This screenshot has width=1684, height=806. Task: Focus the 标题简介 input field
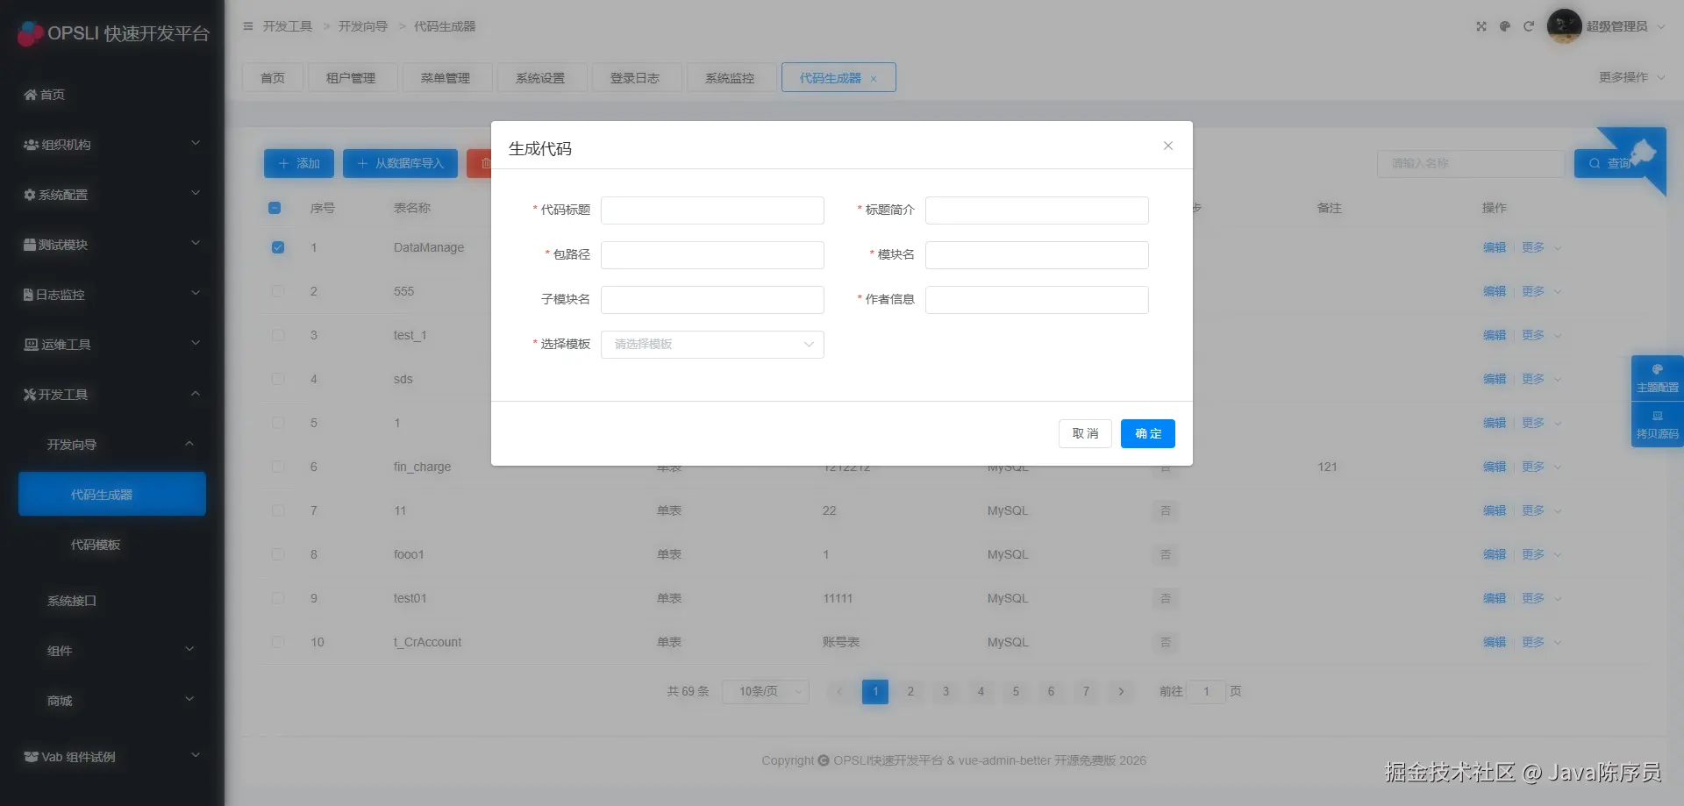[1037, 210]
